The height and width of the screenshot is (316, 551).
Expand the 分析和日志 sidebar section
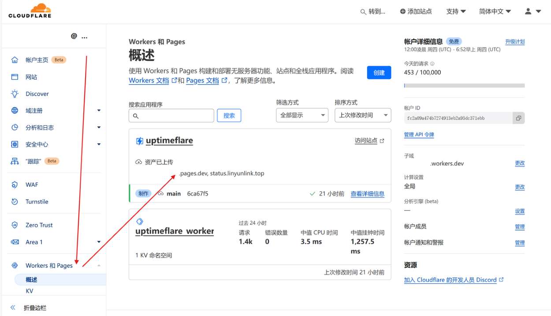99,127
